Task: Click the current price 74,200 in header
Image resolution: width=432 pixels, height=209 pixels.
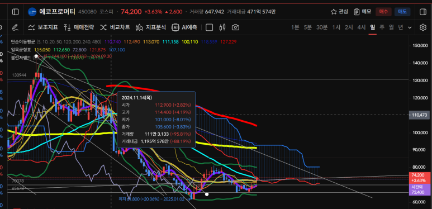Action: [x=131, y=12]
